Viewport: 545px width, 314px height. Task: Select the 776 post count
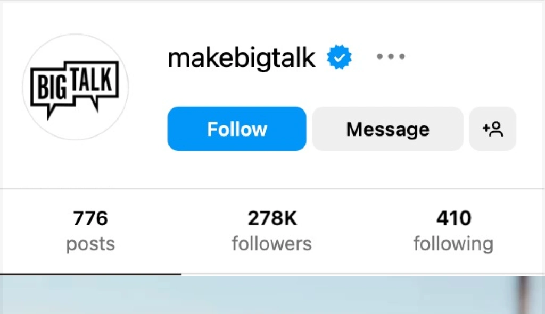click(x=90, y=218)
